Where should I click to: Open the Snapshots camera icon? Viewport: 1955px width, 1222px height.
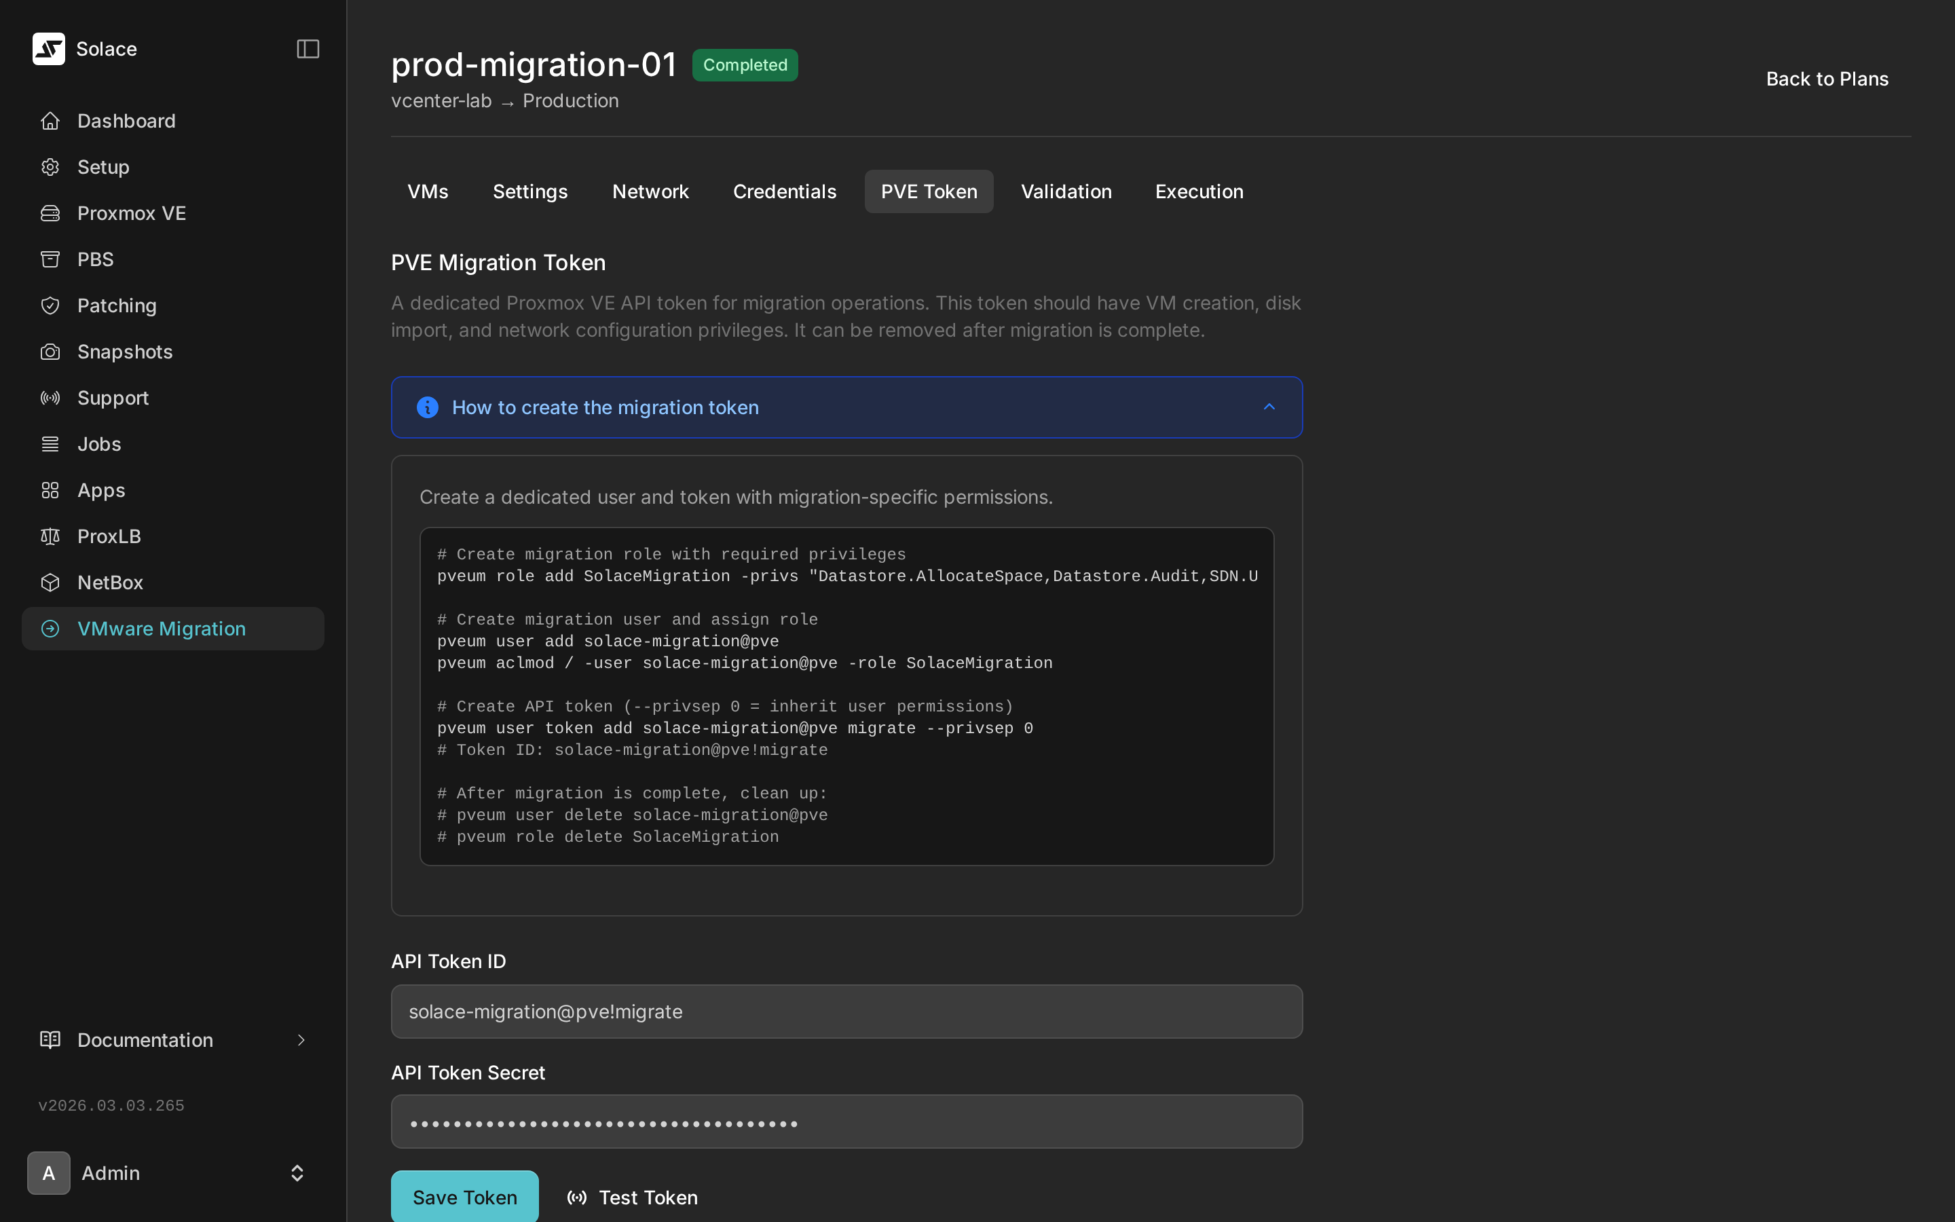[50, 351]
